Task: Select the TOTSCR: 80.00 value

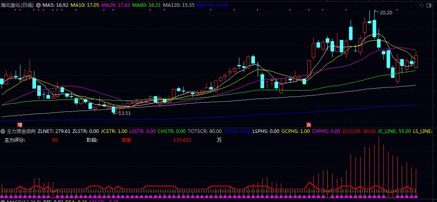Action: [205, 131]
